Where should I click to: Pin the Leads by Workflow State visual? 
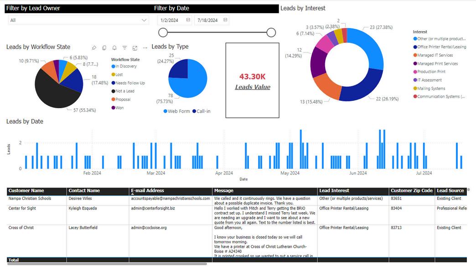point(94,48)
